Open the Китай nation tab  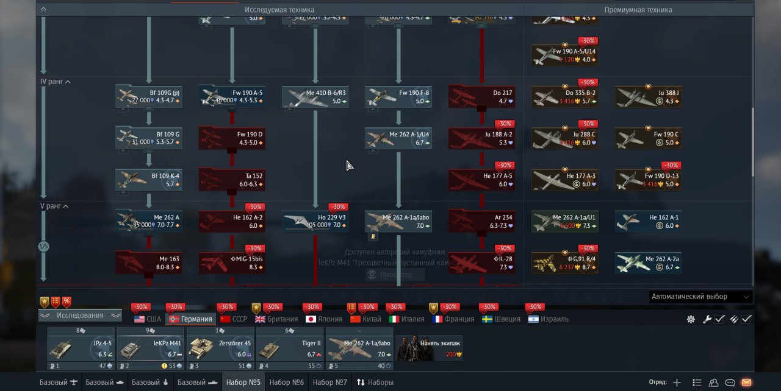click(x=365, y=319)
